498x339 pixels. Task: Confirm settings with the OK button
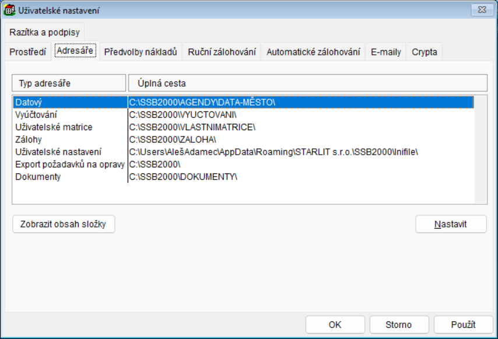click(335, 324)
